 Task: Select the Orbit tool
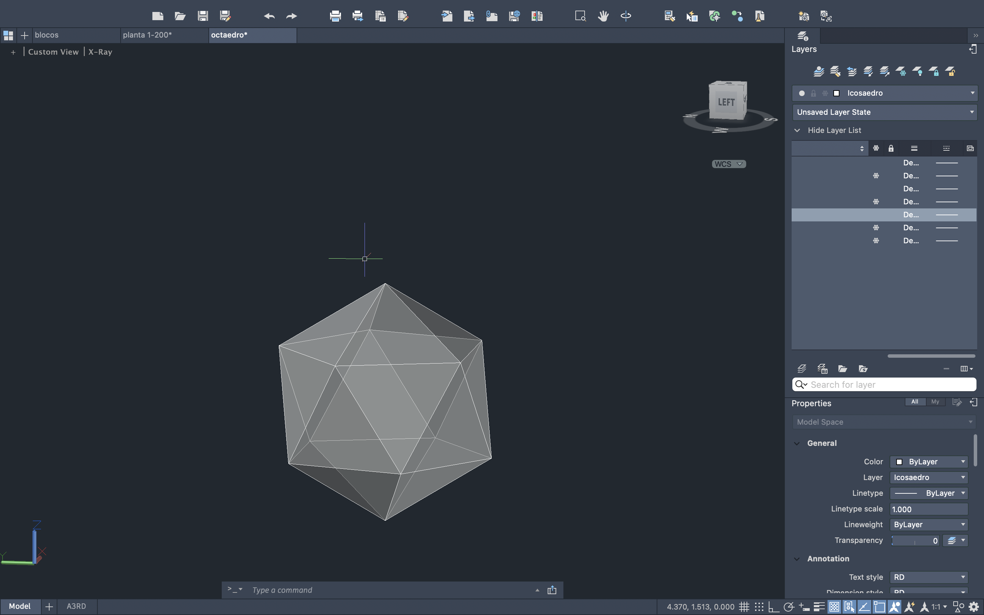click(626, 16)
